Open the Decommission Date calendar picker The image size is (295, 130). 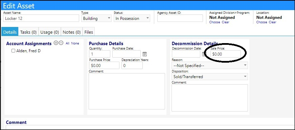204,54
